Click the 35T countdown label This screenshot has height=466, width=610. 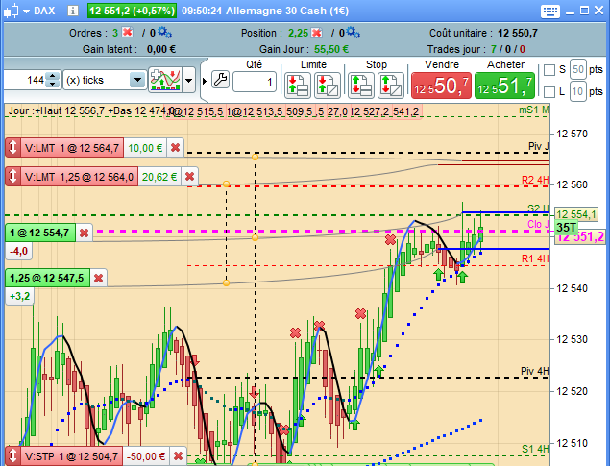[x=566, y=227]
